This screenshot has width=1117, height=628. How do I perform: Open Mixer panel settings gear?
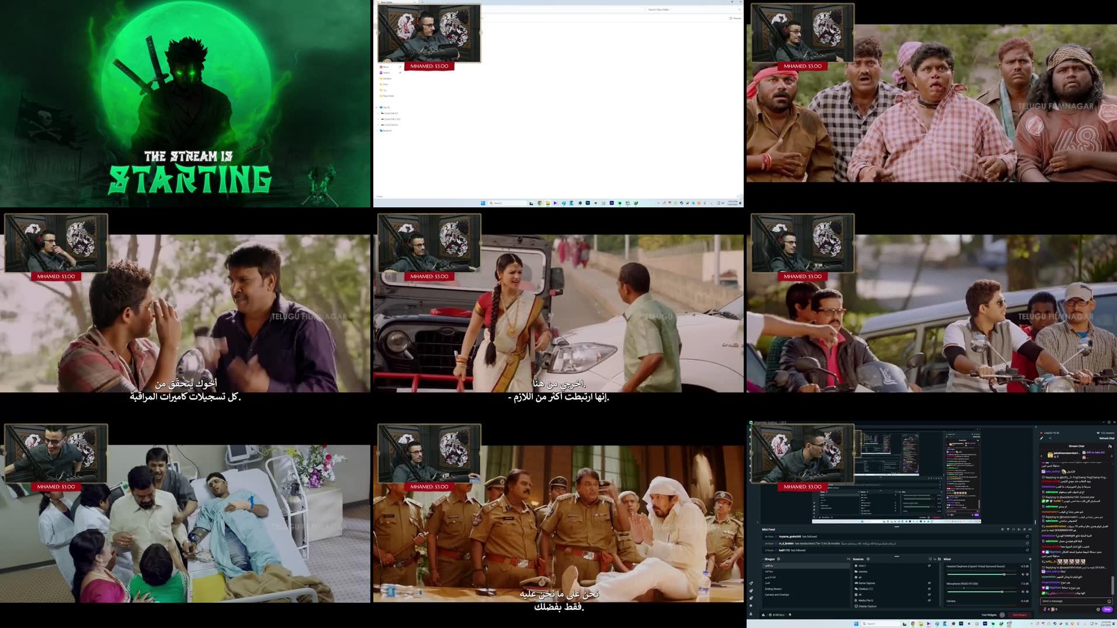point(1030,559)
